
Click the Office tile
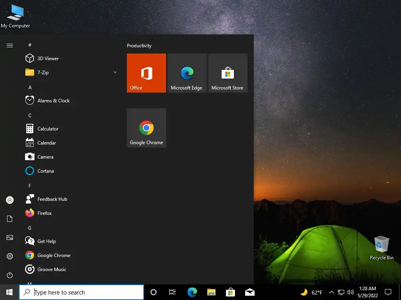146,73
